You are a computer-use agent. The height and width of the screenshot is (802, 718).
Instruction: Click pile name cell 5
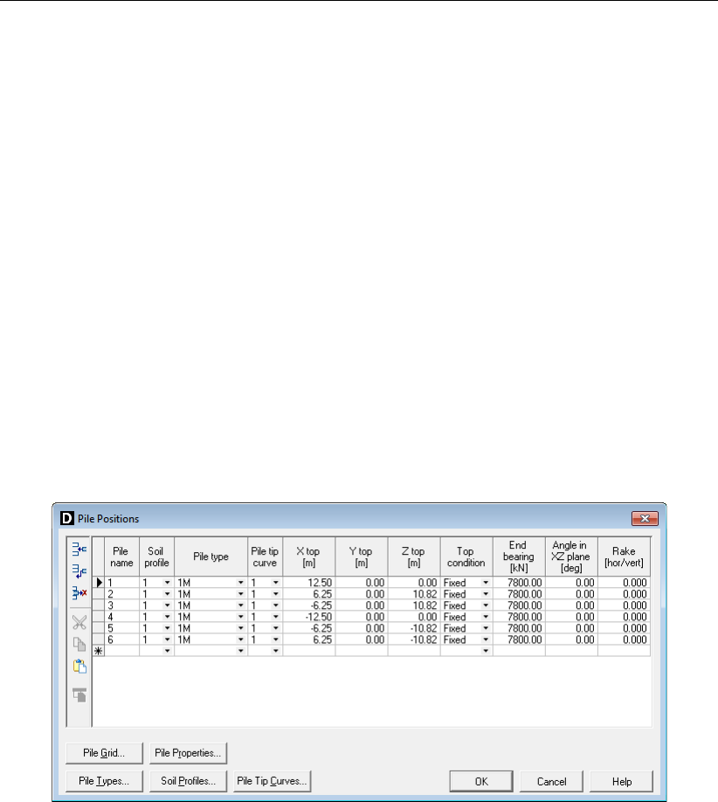pos(121,628)
